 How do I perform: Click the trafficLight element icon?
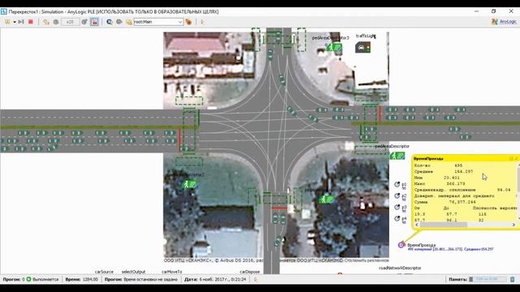(363, 47)
